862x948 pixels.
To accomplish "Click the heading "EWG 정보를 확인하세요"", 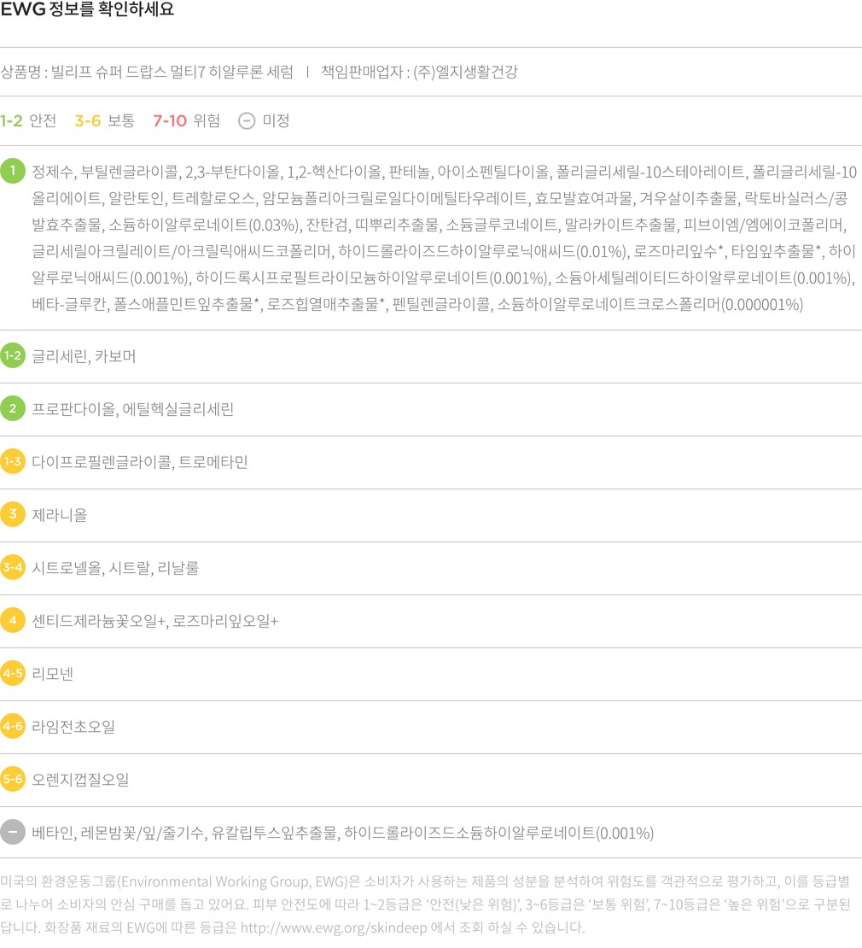I will pos(87,11).
